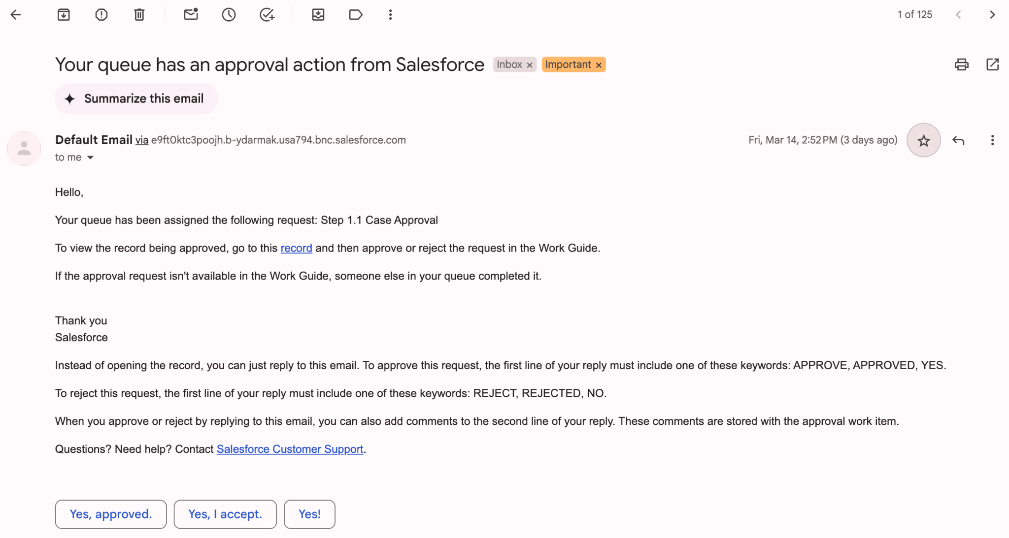Viewport: 1009px width, 538px height.
Task: Move the email to another folder
Action: pyautogui.click(x=318, y=15)
